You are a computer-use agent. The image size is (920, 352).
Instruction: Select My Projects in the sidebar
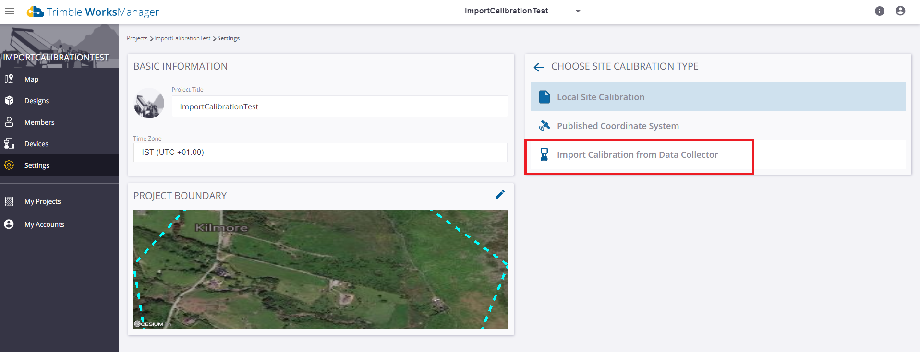(42, 201)
